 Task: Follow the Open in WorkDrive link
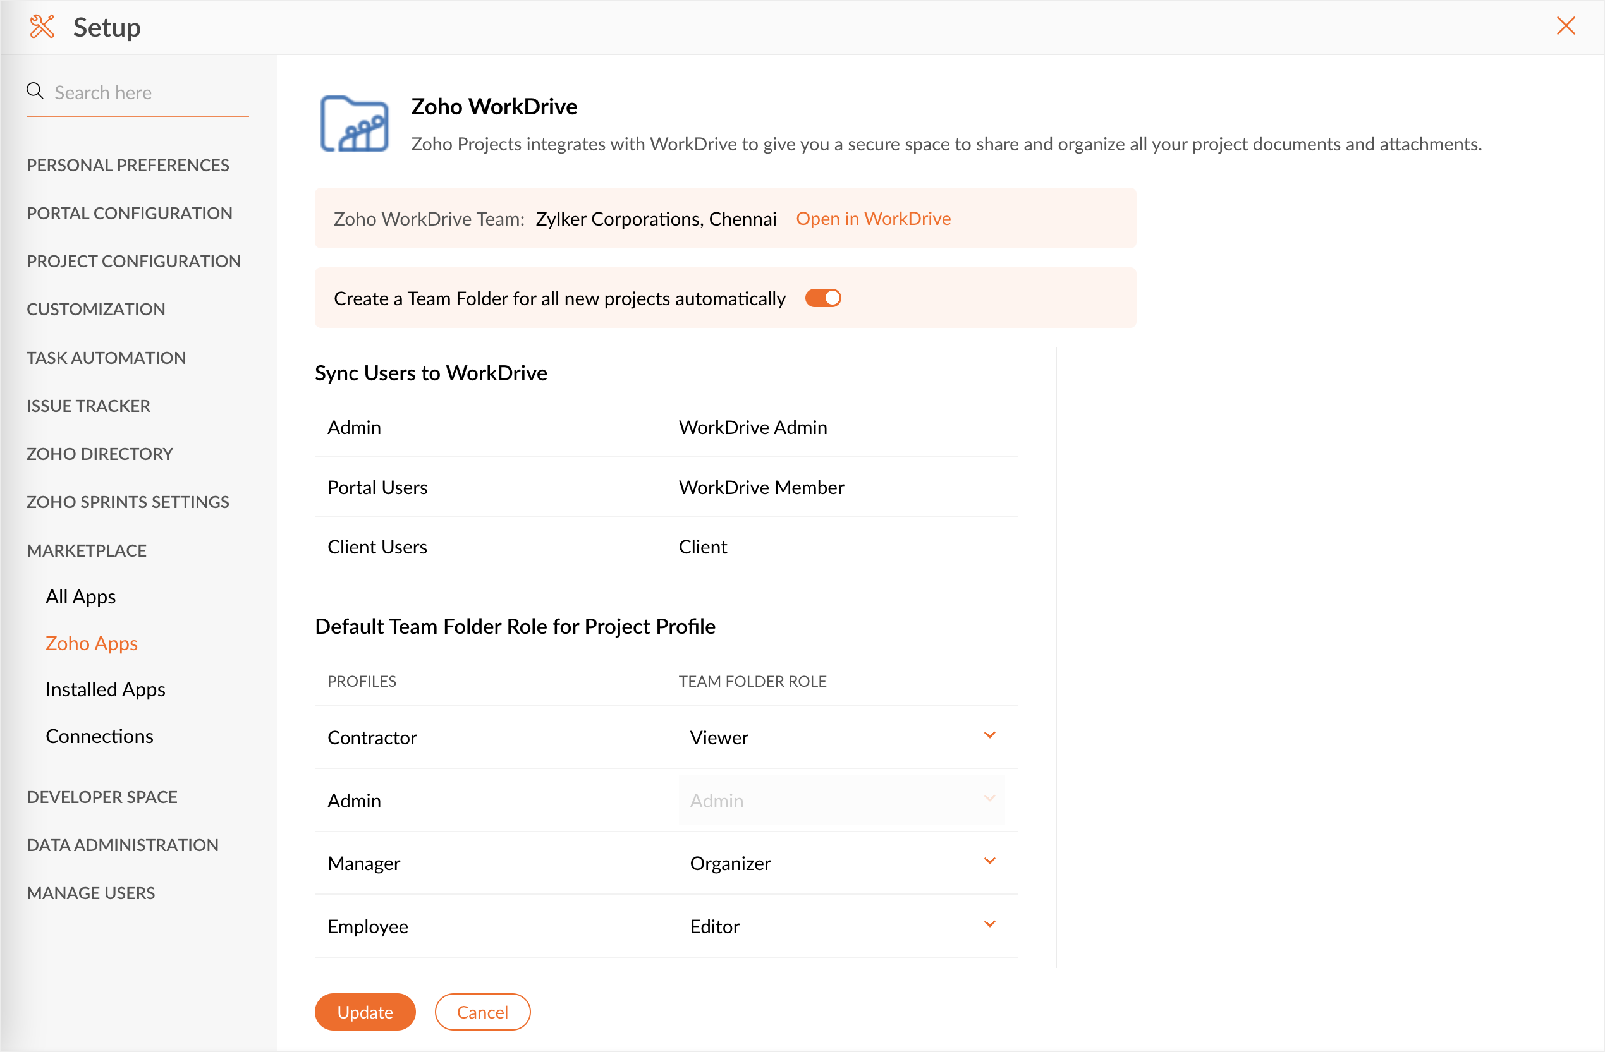tap(872, 219)
